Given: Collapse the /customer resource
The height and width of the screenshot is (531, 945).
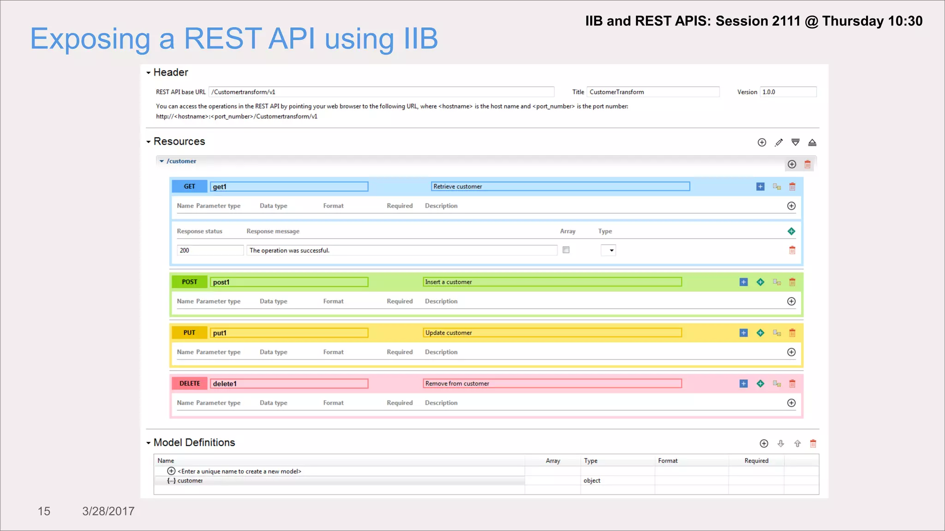Looking at the screenshot, I should point(161,161).
